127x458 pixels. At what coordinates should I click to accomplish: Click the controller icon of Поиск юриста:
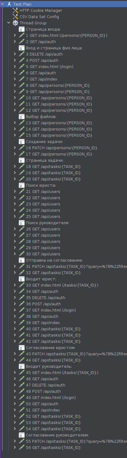coord(22,185)
